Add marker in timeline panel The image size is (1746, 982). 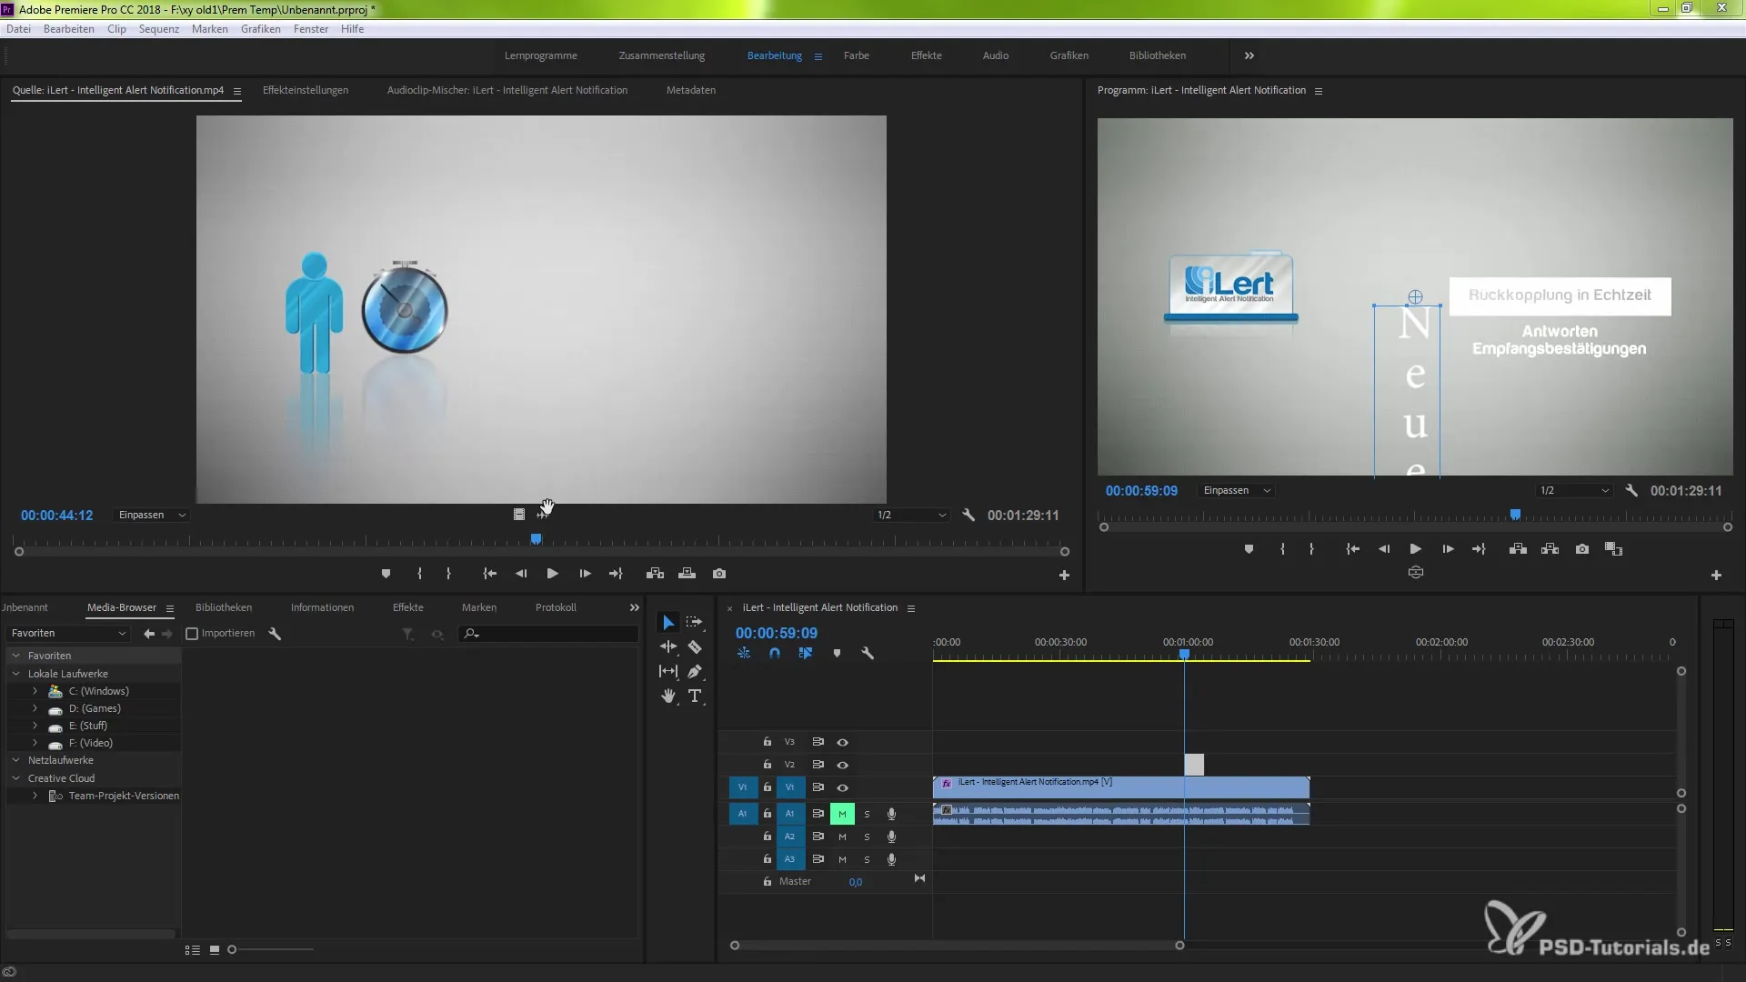coord(837,654)
